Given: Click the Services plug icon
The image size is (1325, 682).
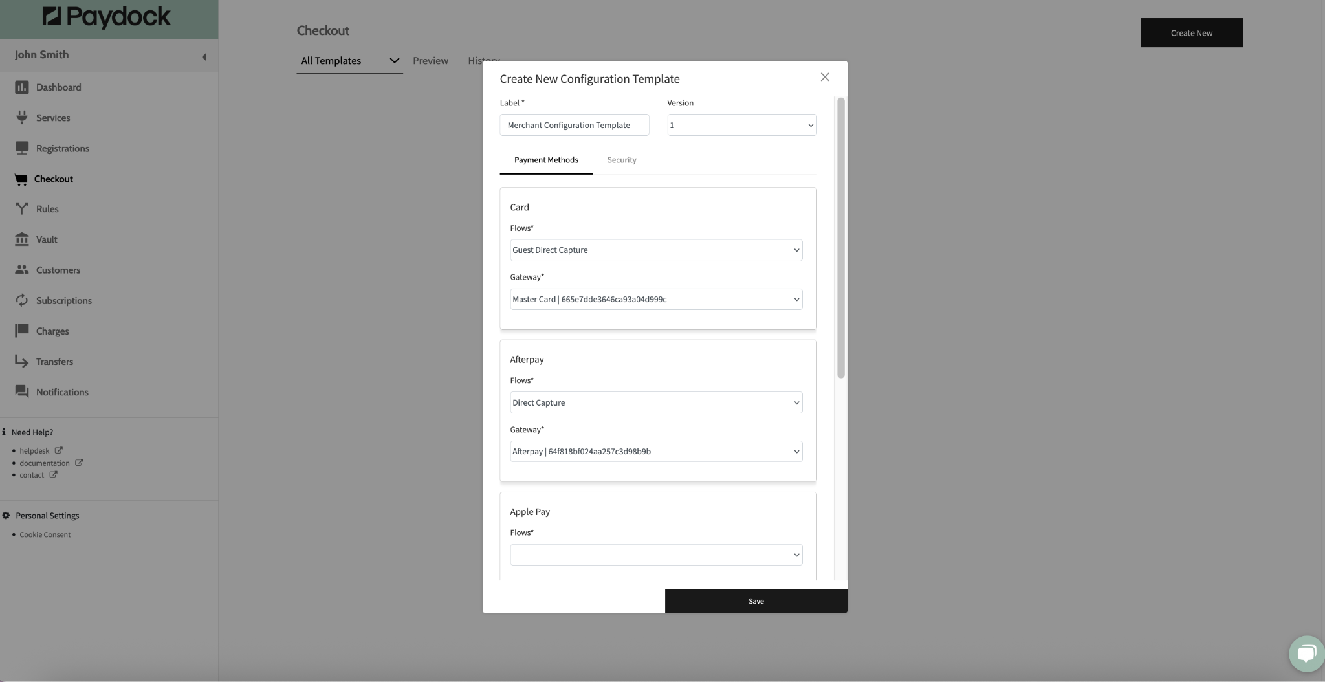Looking at the screenshot, I should 22,118.
